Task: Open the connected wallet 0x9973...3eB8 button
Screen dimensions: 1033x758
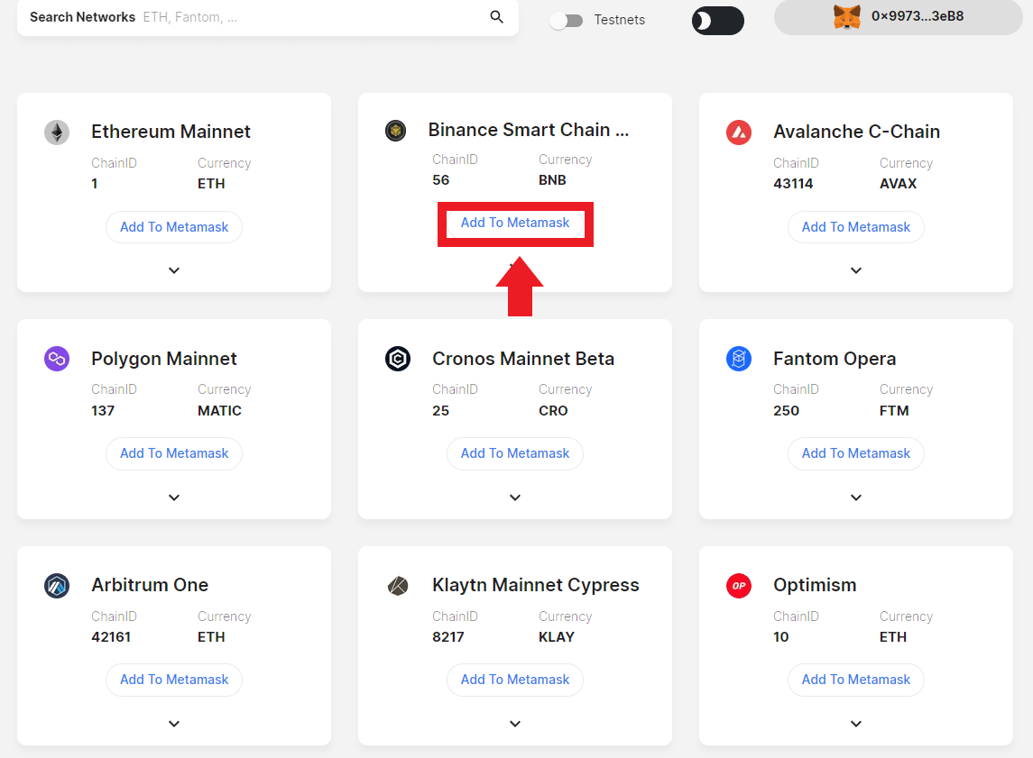Action: pyautogui.click(x=898, y=17)
